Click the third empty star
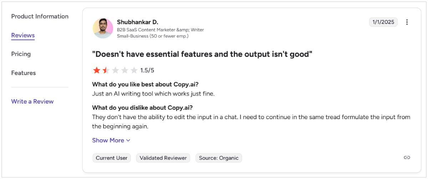Screen dimensions: 428x179 (115, 70)
